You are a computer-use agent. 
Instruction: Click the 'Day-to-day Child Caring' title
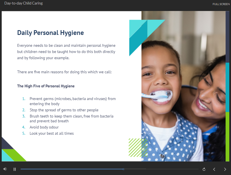(x=23, y=3)
